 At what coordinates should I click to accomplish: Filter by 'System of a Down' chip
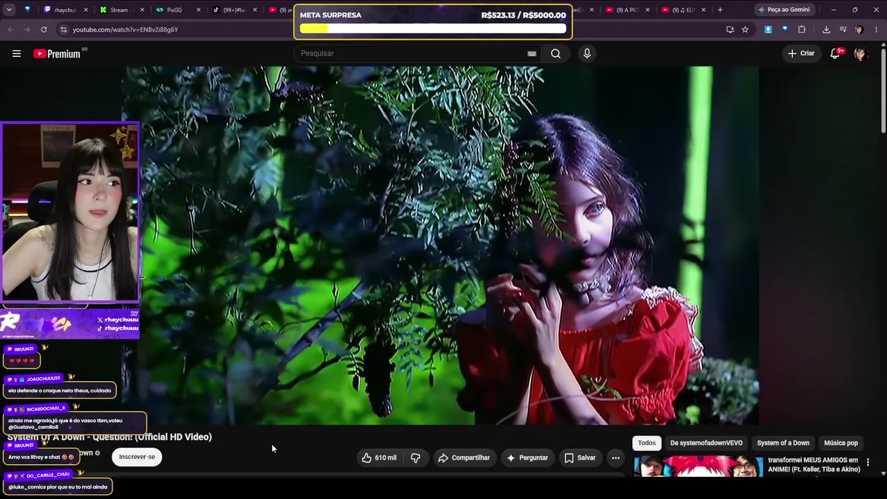783,443
